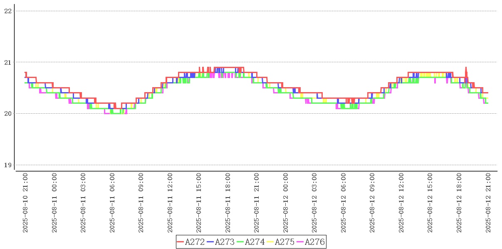Click the 20 value on the Y axis
Image resolution: width=502 pixels, height=249 pixels.
coord(7,114)
